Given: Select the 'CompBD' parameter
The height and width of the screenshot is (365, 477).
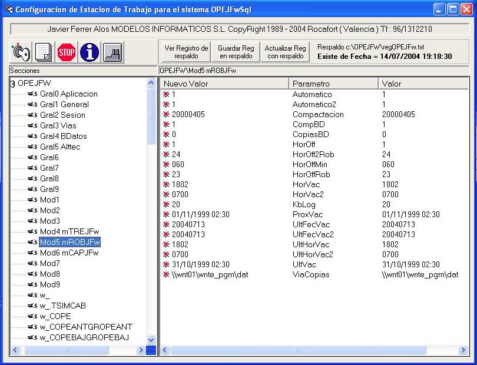Looking at the screenshot, I should pos(309,124).
